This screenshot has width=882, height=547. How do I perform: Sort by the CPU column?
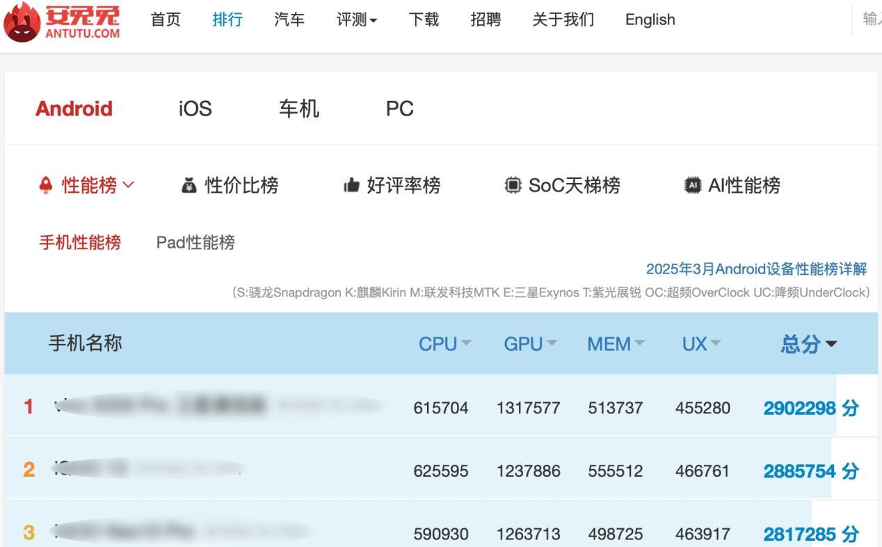(445, 344)
